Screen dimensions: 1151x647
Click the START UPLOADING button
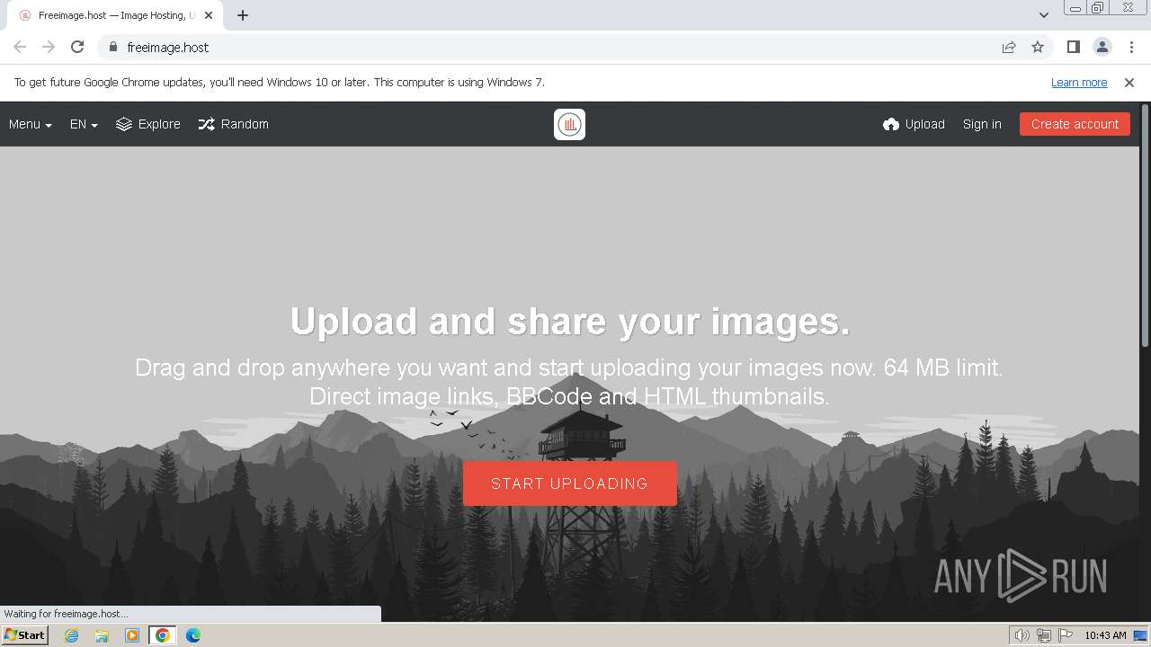pyautogui.click(x=570, y=483)
